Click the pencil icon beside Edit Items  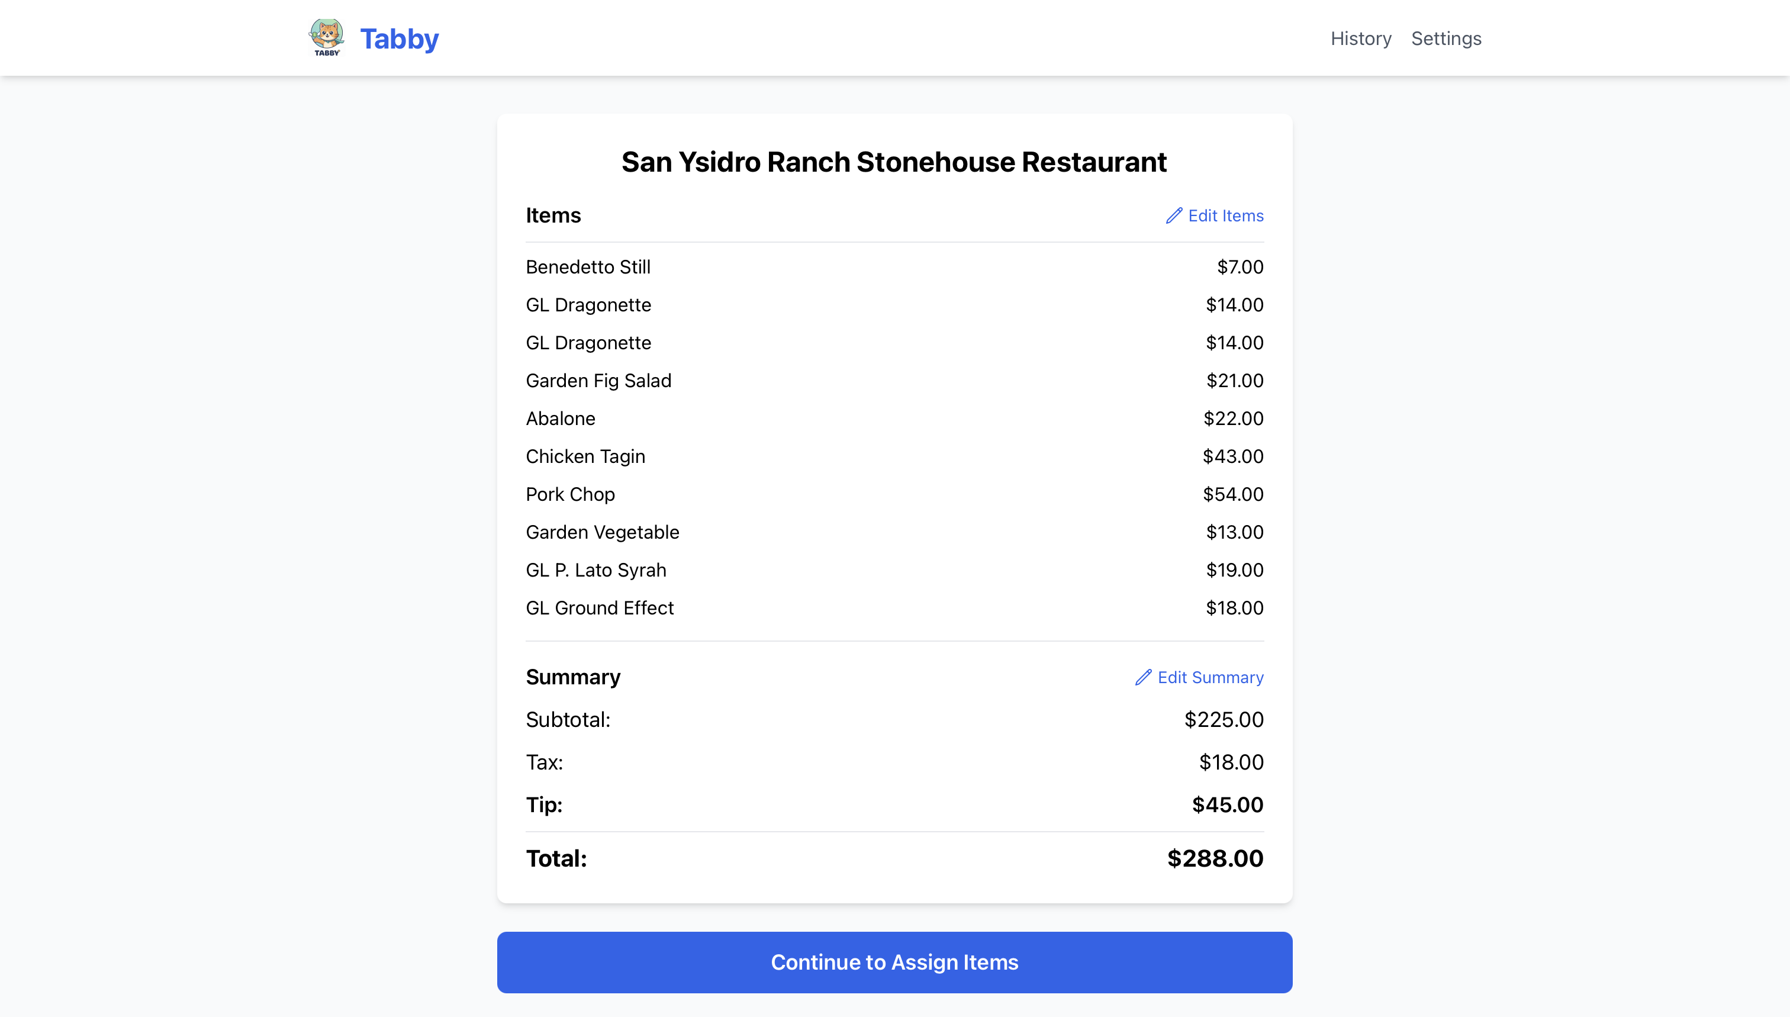tap(1174, 216)
